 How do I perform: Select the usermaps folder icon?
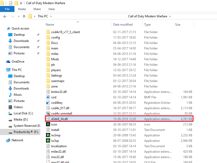tap(48, 81)
